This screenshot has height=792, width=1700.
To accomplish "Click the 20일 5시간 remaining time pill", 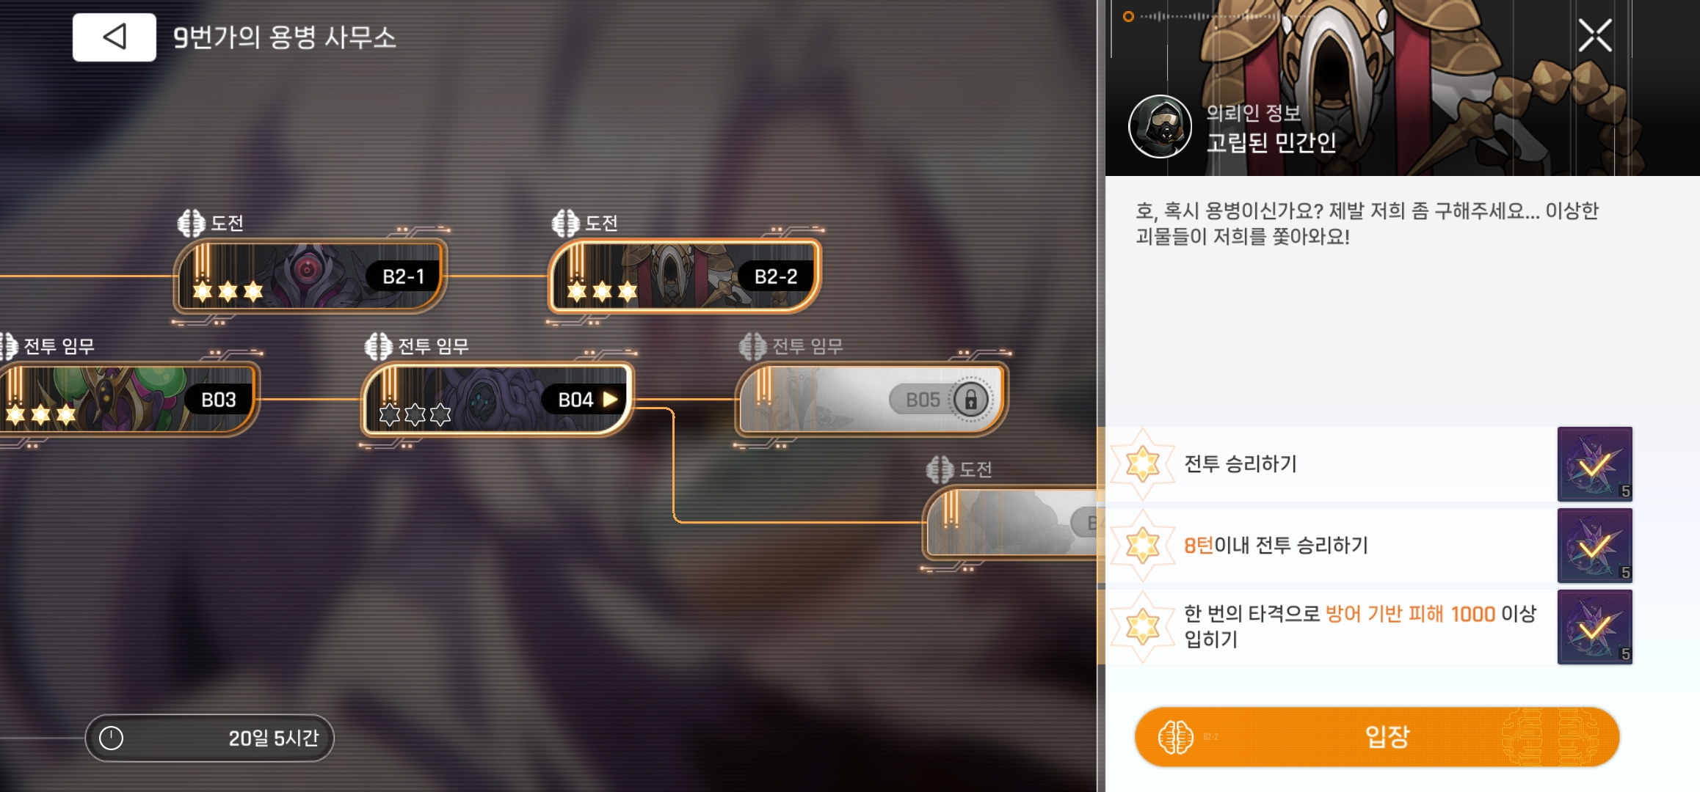I will pyautogui.click(x=210, y=738).
